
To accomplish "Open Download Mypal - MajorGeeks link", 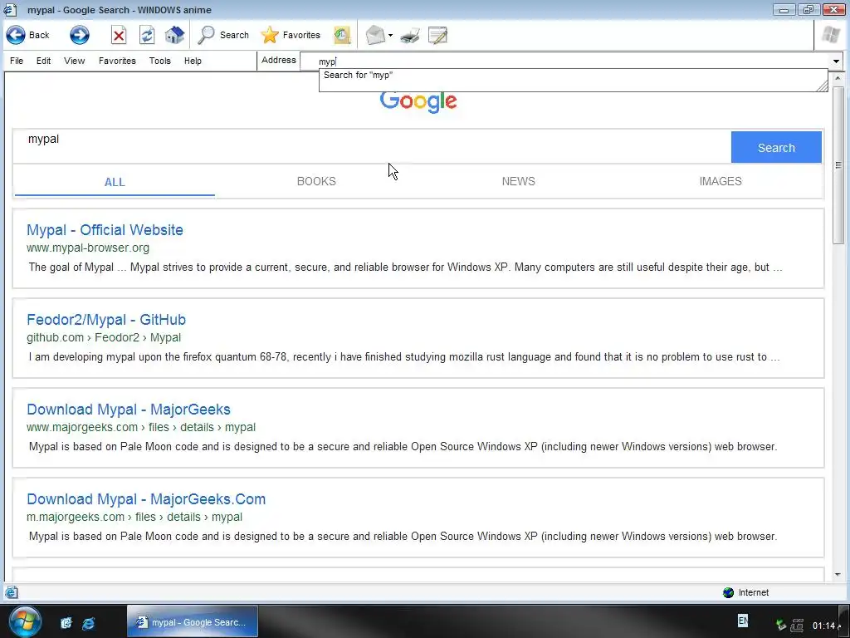I will tap(129, 410).
